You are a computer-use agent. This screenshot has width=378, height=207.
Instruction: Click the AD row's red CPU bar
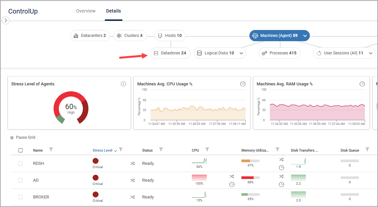199,178
